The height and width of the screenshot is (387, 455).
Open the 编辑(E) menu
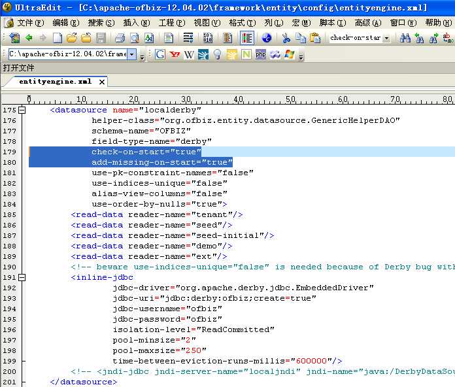point(66,23)
